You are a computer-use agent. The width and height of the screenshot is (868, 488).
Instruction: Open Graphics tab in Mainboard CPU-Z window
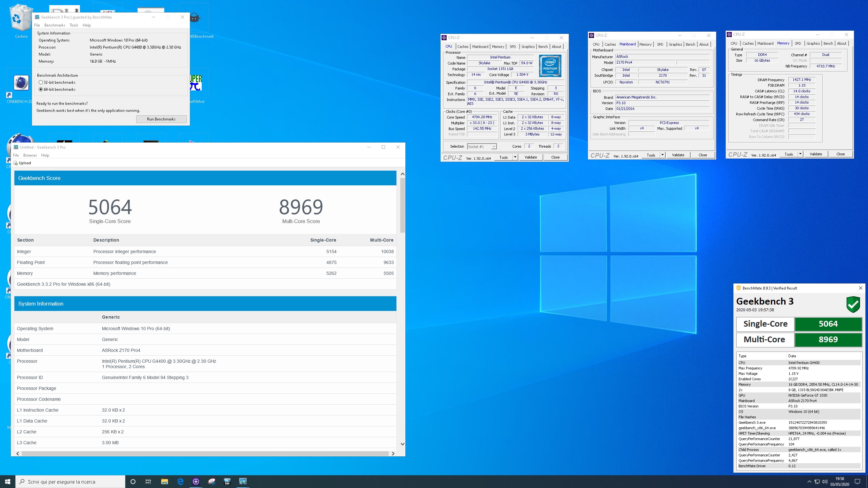tap(675, 44)
